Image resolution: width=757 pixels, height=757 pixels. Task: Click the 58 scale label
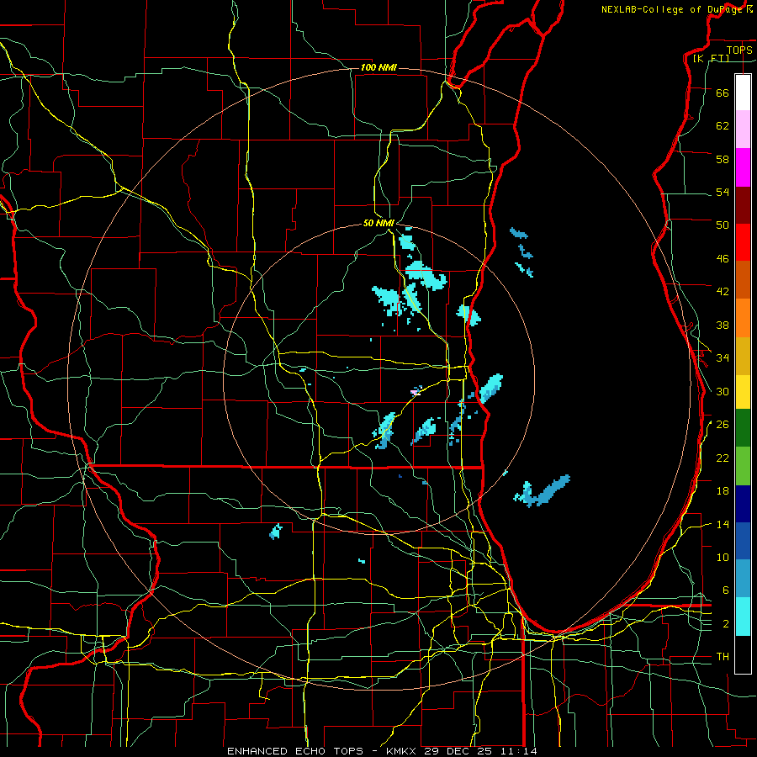click(x=723, y=159)
